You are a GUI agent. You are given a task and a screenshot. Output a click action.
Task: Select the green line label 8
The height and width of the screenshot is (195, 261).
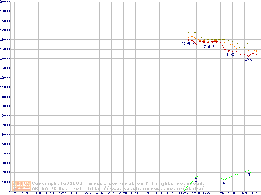tap(196, 180)
